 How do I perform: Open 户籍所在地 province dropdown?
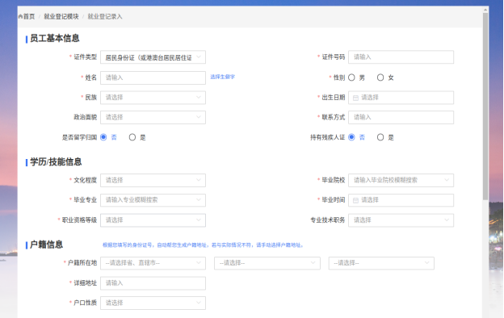coord(153,263)
